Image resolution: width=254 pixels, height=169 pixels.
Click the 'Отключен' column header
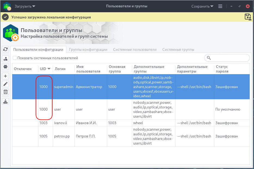coord(23,69)
